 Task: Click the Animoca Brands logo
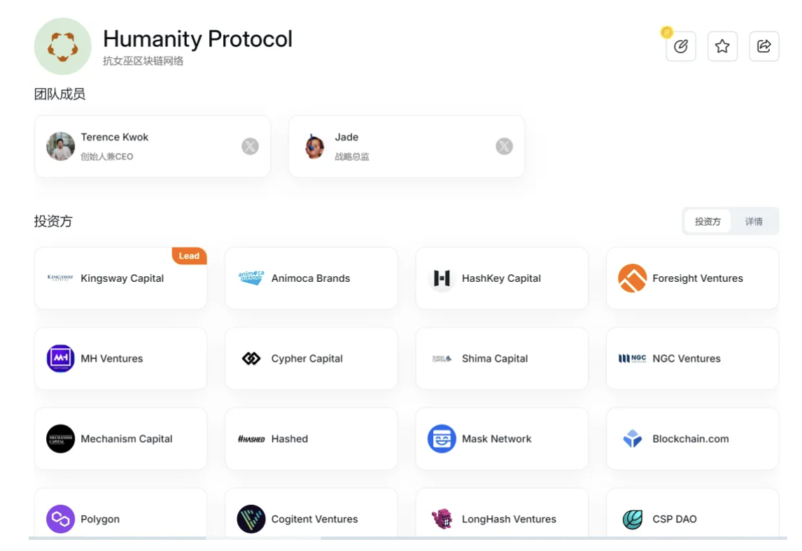(x=251, y=278)
